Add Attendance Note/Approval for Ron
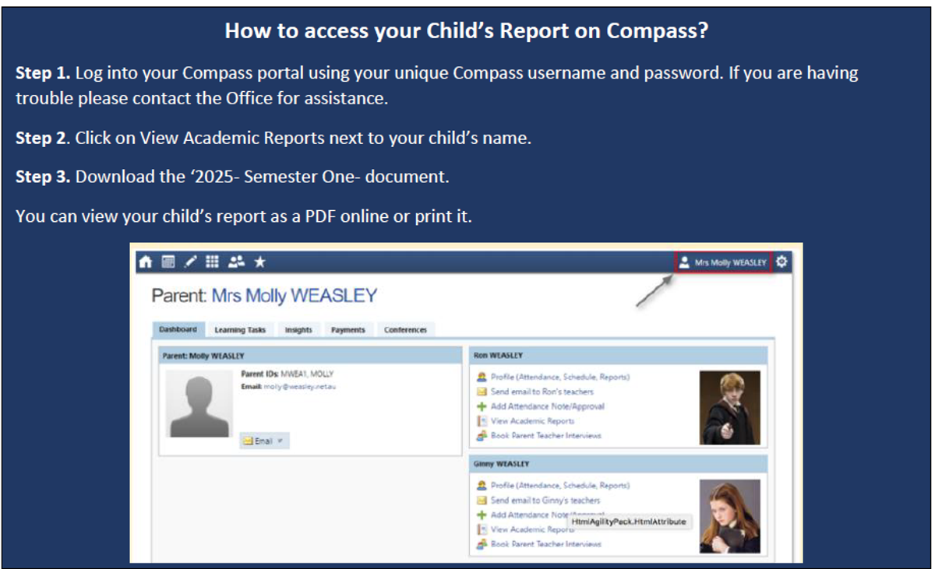Image resolution: width=935 pixels, height=569 pixels. [x=548, y=406]
